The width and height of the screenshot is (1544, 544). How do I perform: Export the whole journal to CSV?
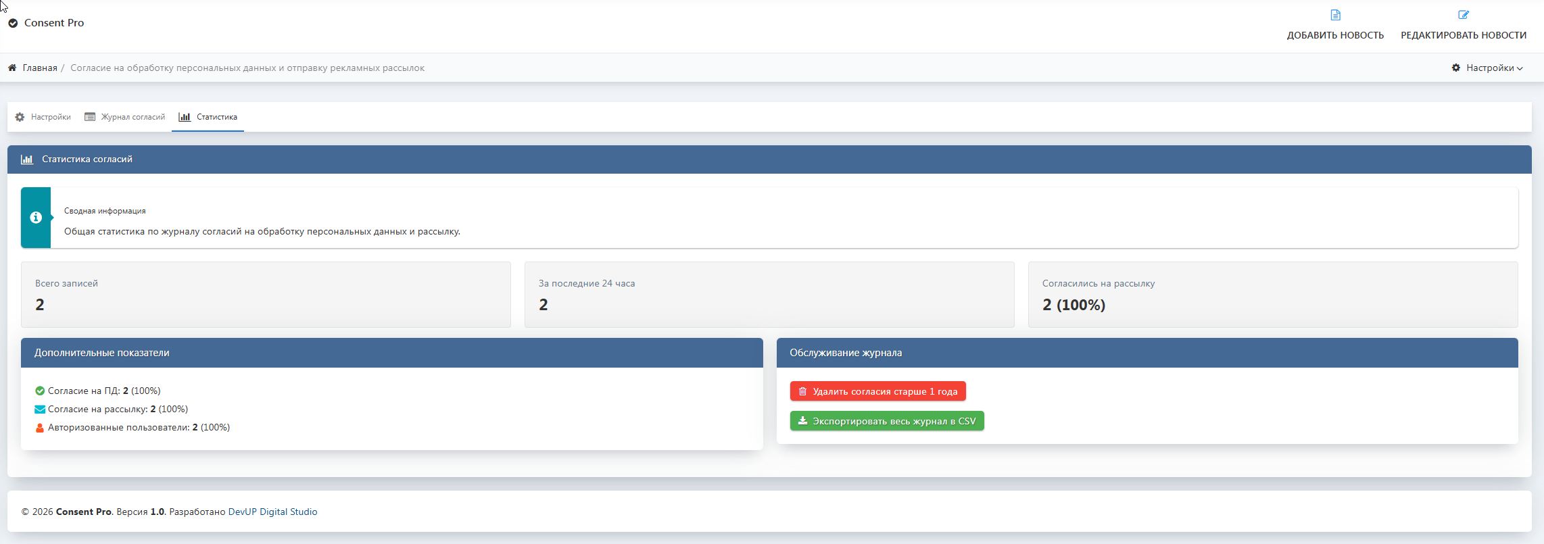[886, 421]
